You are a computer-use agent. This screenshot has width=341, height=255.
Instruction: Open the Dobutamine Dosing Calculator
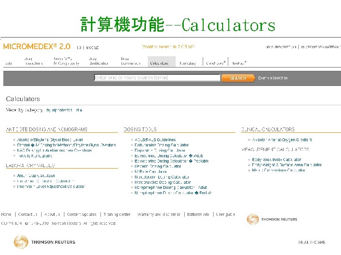coord(162,145)
